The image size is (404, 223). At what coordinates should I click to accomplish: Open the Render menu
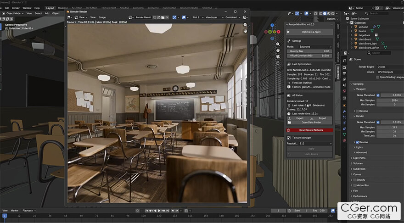coord(16,8)
